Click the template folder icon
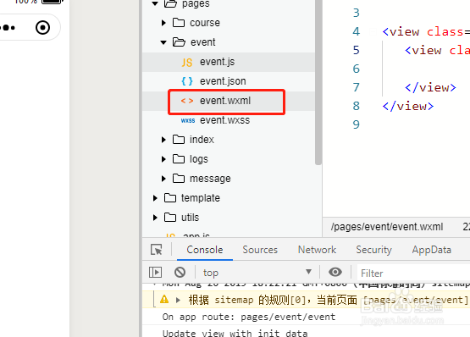470x337 pixels. 170,197
